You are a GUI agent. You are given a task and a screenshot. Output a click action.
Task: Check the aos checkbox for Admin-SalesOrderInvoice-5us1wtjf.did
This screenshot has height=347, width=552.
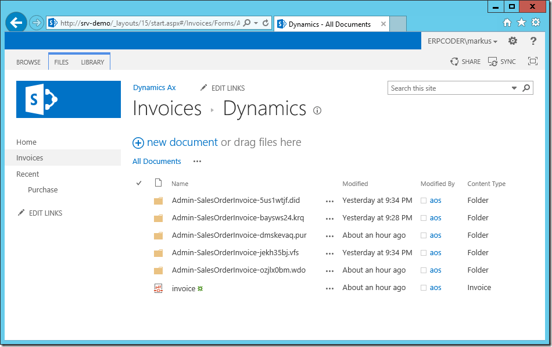pos(424,200)
